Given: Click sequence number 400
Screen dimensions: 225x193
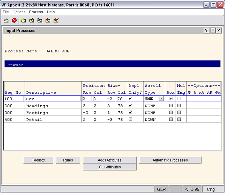Looking at the screenshot, I should (x=8, y=119).
